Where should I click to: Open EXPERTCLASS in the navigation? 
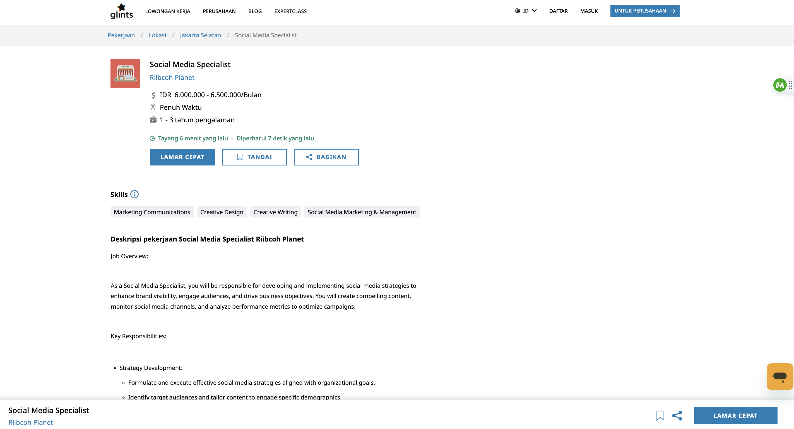290,11
